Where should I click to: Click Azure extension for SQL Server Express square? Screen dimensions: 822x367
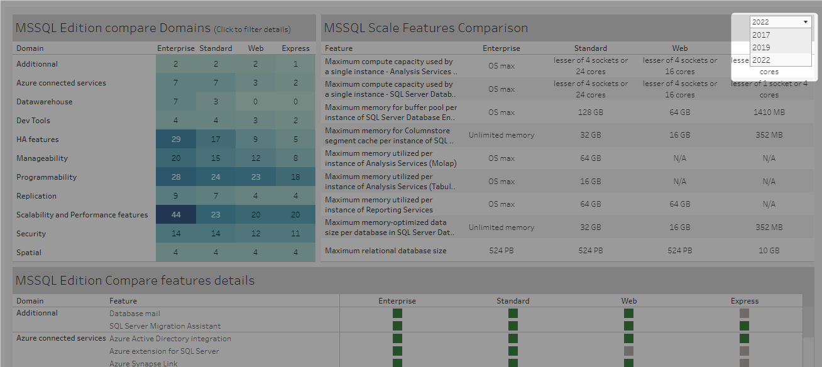(x=744, y=351)
